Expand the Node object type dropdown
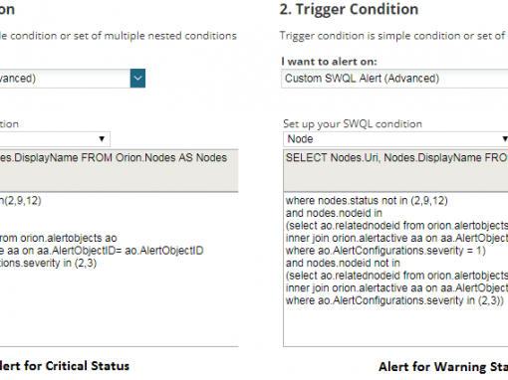Screen dimensions: 508x380 tap(395, 139)
